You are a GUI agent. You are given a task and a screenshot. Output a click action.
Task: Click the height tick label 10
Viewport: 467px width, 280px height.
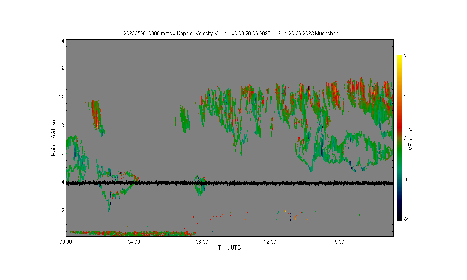tap(62, 96)
